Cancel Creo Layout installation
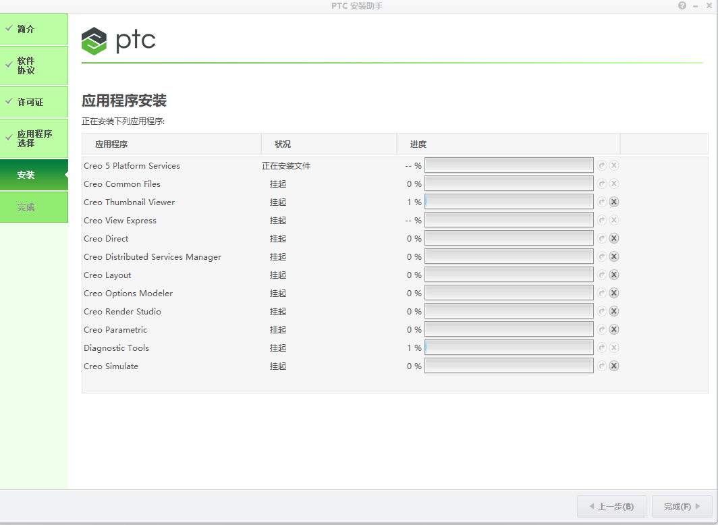718x525 pixels. coord(614,275)
